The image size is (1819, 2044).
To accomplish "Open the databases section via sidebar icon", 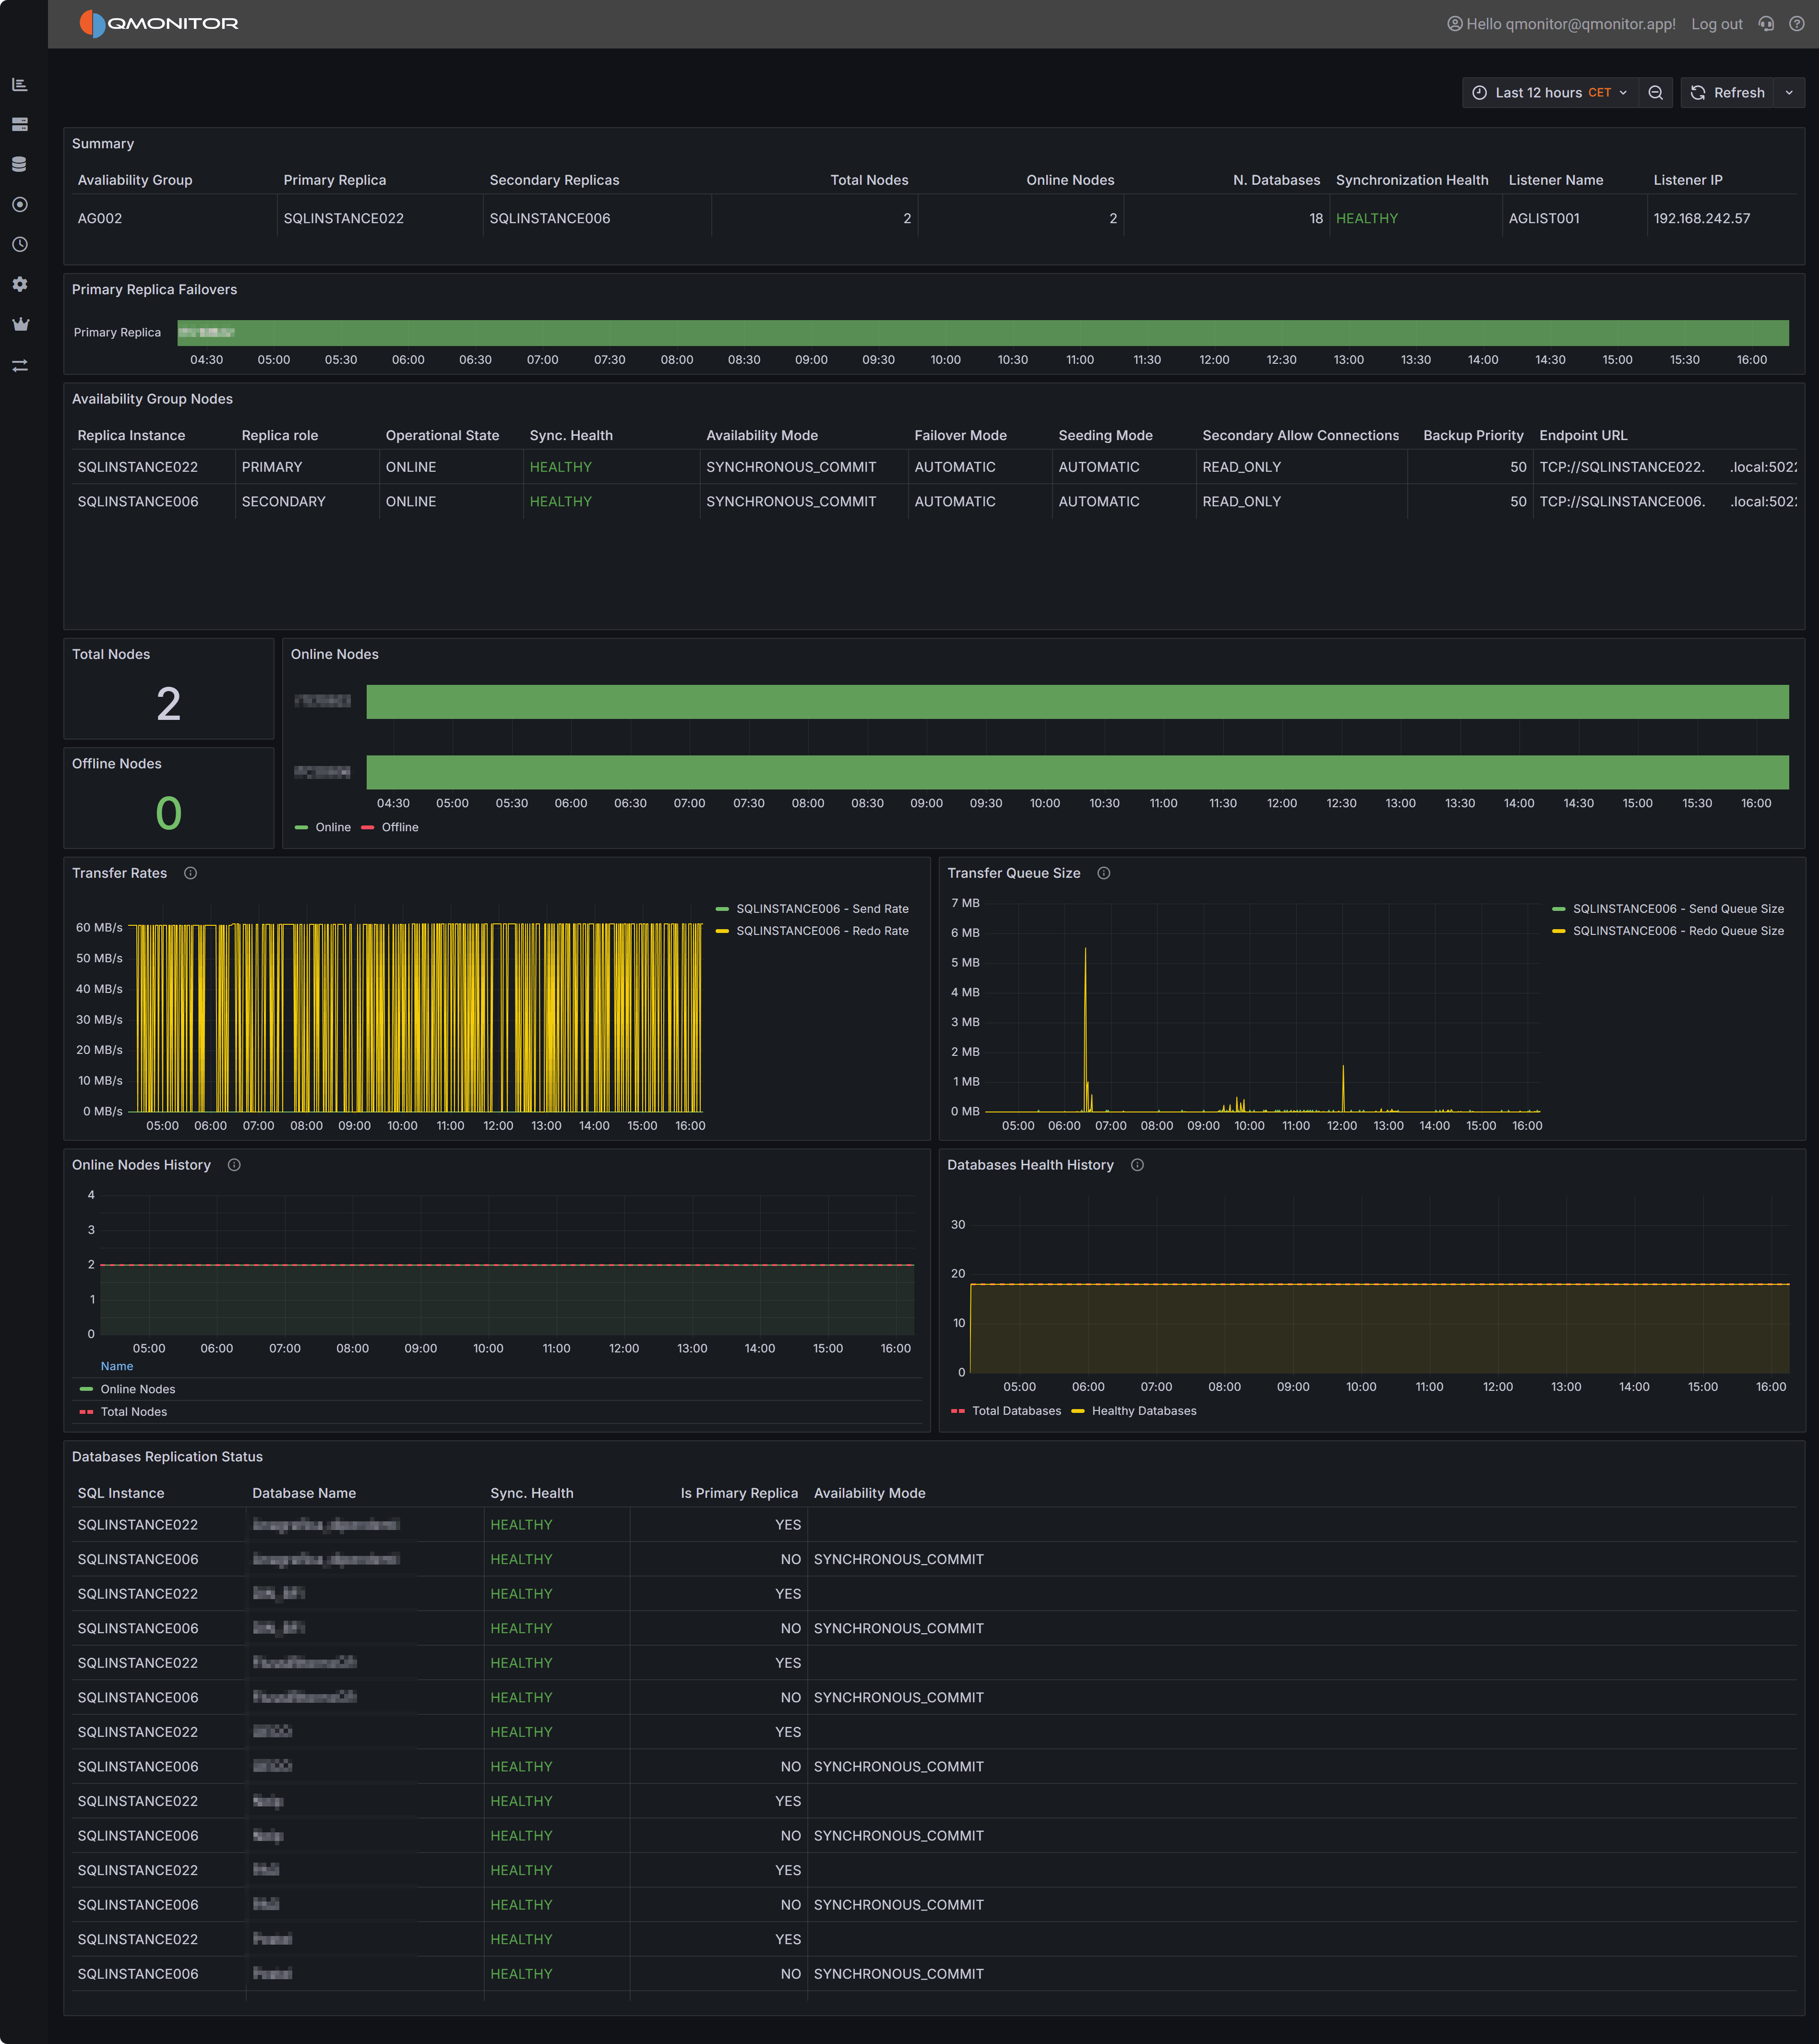I will 20,163.
